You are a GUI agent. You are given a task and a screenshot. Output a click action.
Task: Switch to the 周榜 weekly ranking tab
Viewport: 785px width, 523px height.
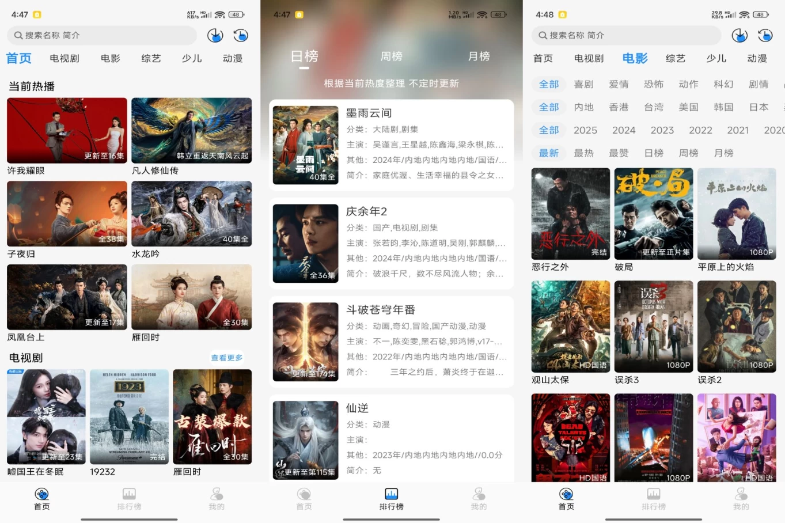(391, 56)
